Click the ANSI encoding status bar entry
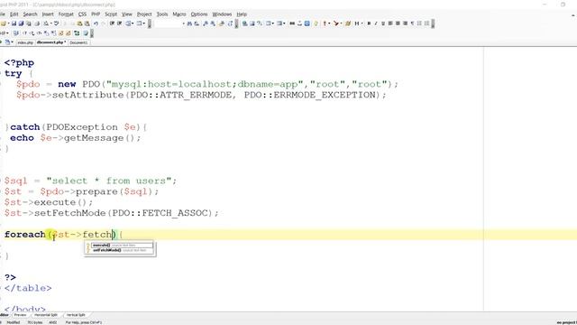Screen dimensions: 577x325 click(x=53, y=322)
